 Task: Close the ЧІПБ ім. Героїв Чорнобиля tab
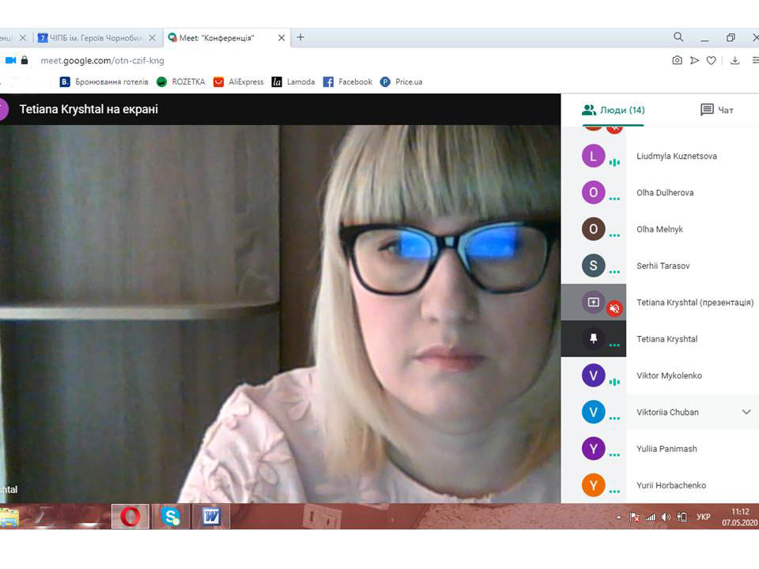(x=152, y=38)
